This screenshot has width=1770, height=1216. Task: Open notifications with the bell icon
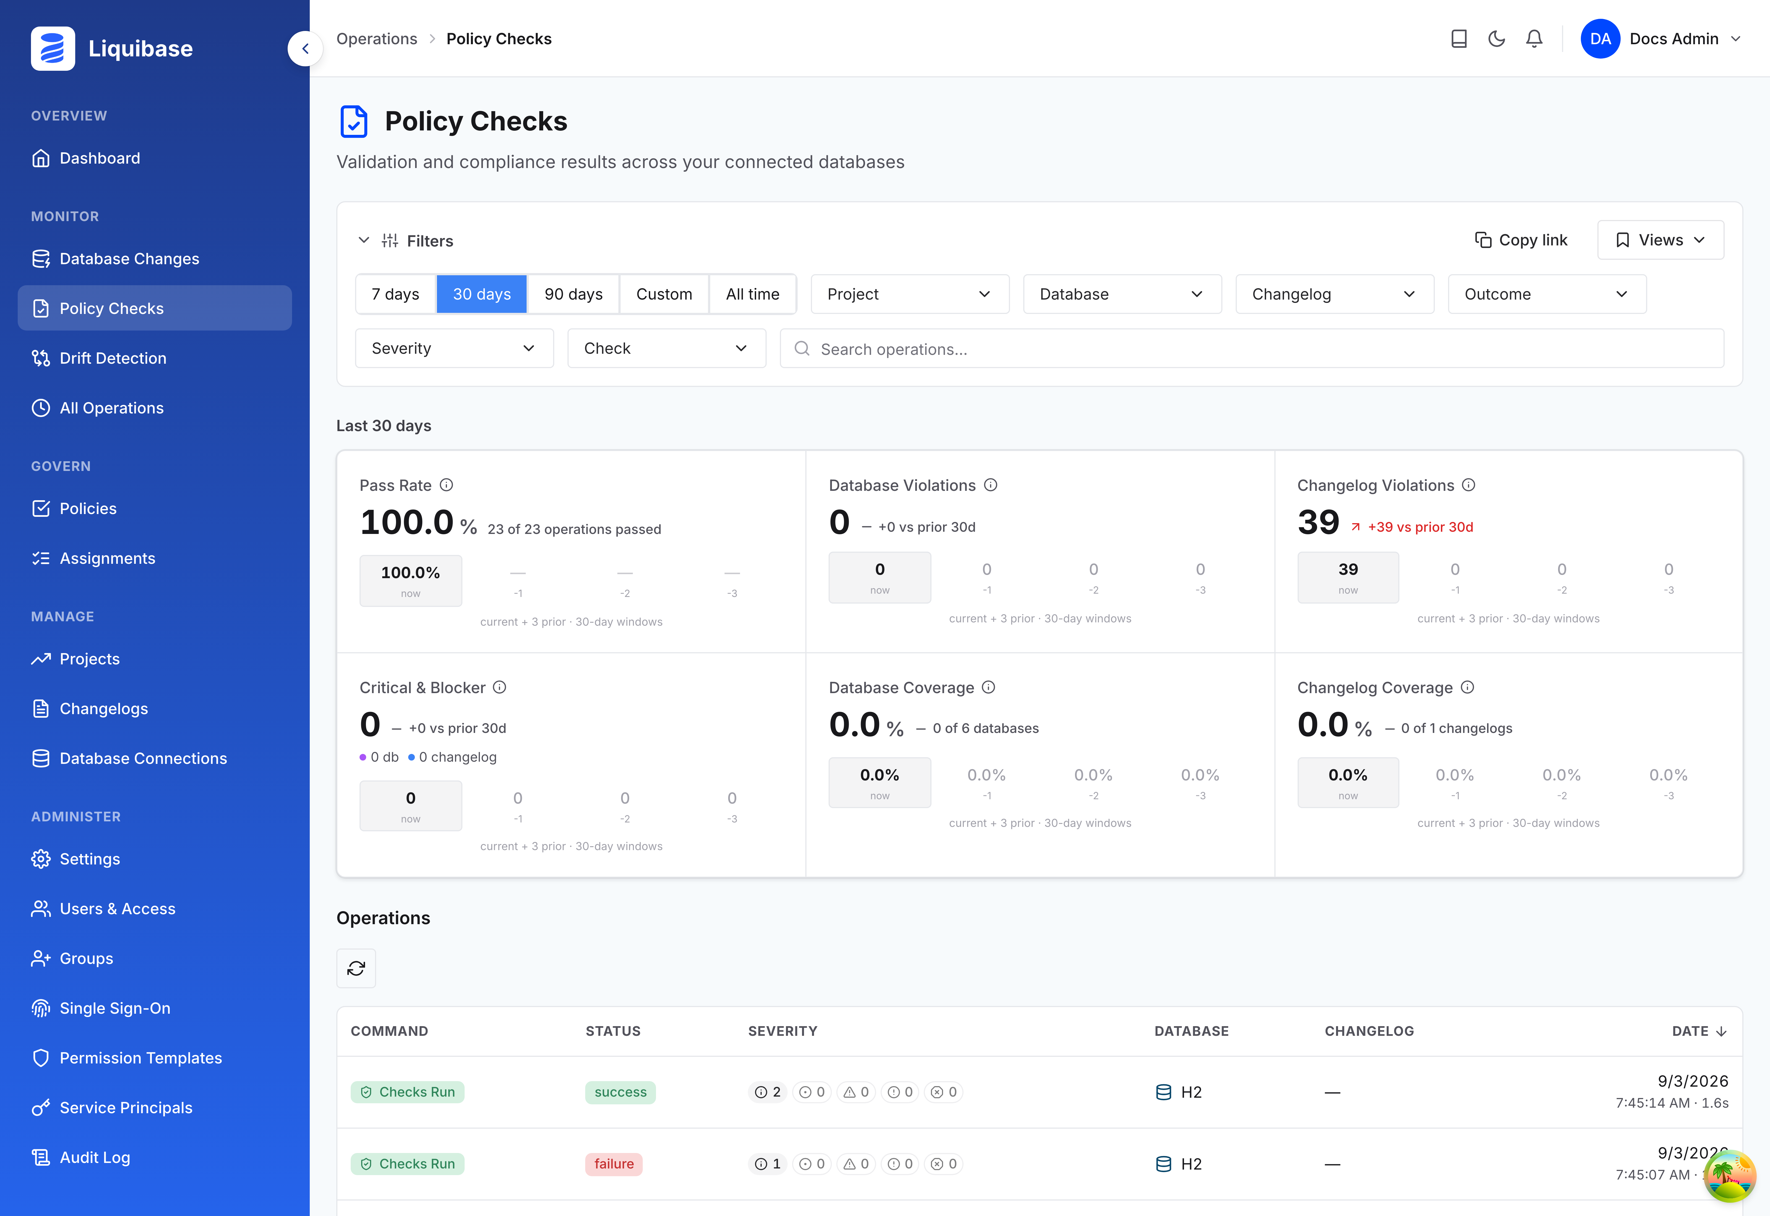tap(1534, 39)
